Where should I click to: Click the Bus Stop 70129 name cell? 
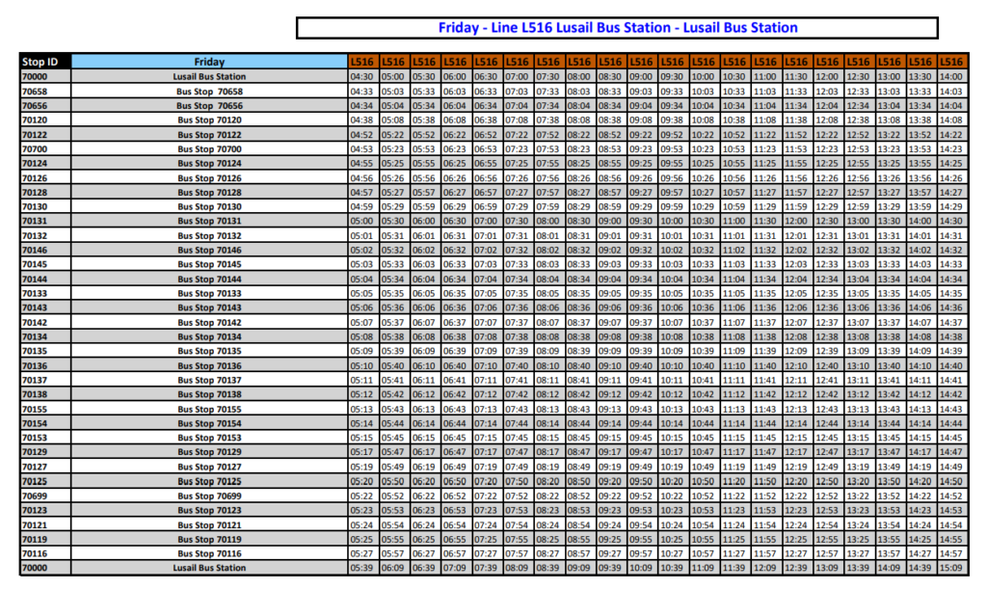point(209,452)
